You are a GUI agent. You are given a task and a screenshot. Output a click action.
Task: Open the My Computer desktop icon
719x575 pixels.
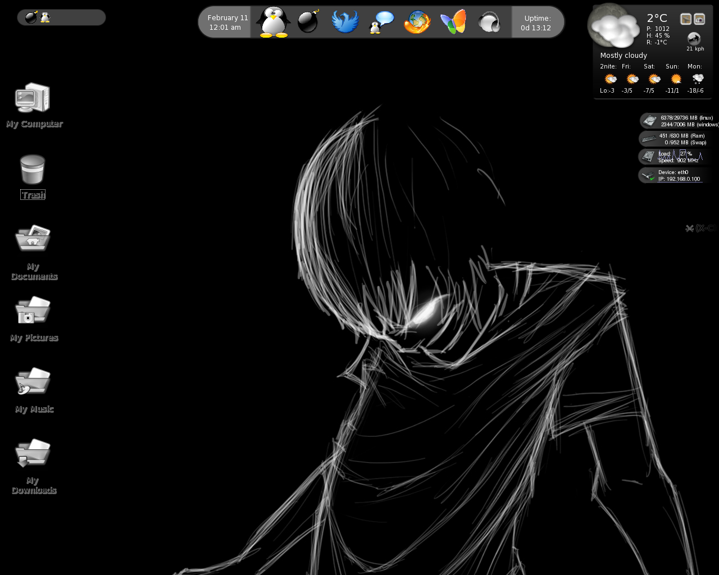click(33, 98)
